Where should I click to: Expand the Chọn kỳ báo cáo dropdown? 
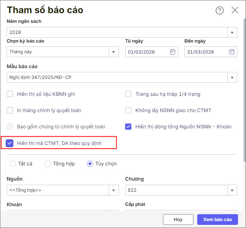tap(114, 52)
